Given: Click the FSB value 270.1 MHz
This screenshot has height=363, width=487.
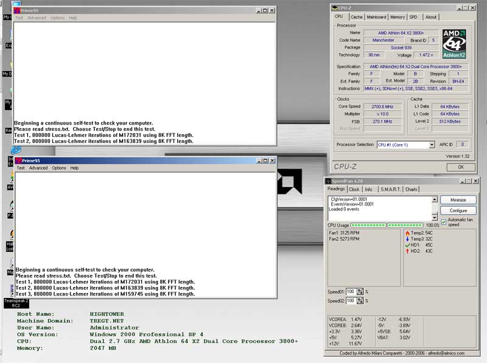Looking at the screenshot, I should [x=382, y=122].
